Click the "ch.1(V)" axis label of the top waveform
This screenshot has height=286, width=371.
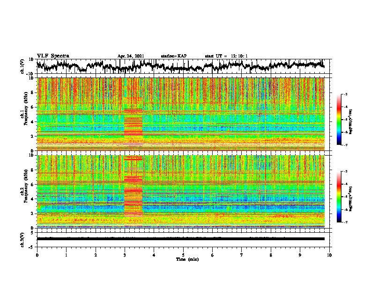[x=22, y=66]
